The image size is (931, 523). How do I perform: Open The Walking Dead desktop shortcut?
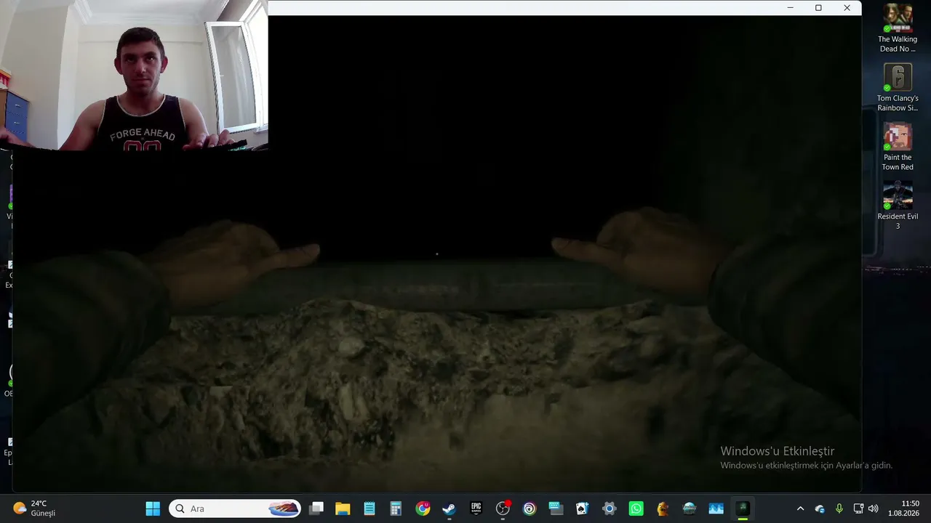898,29
